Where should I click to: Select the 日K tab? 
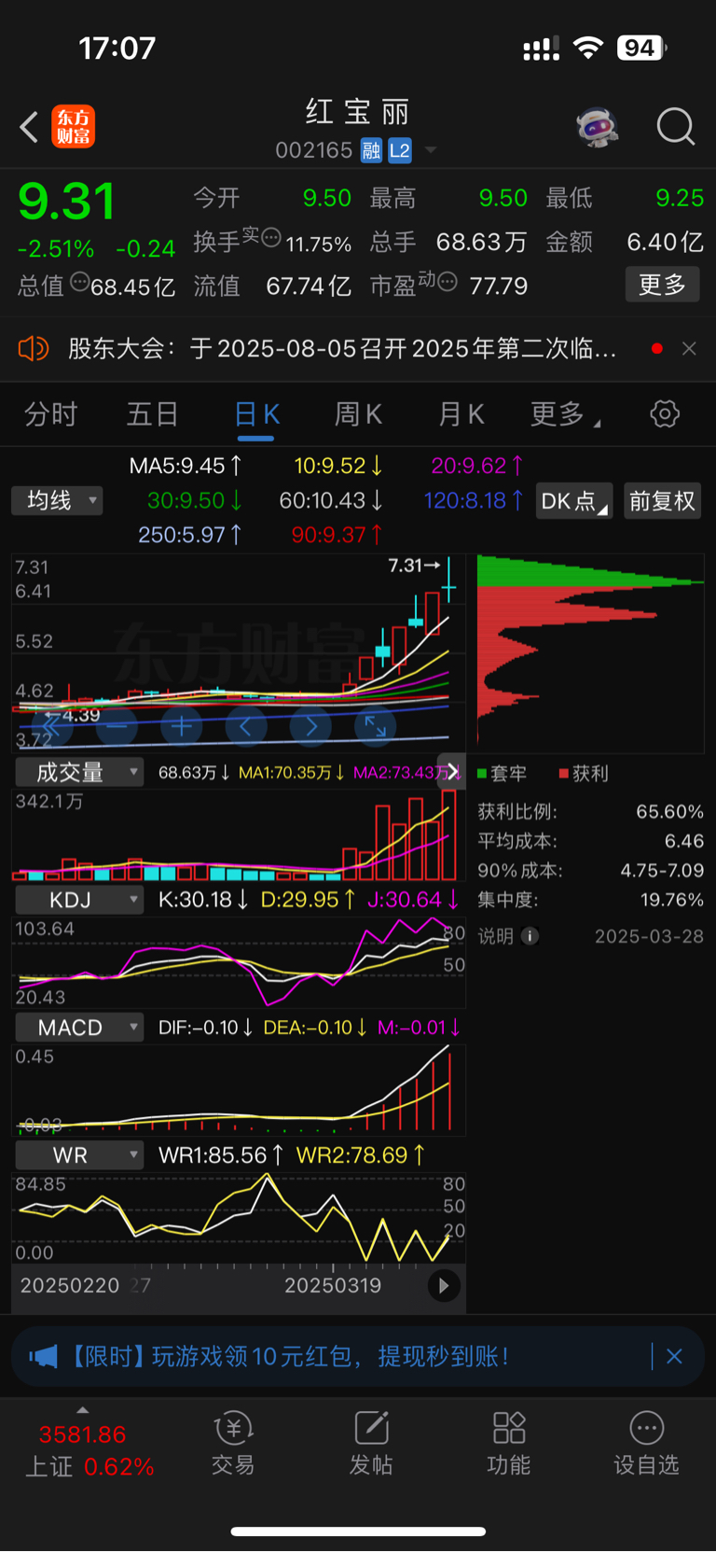click(x=256, y=414)
